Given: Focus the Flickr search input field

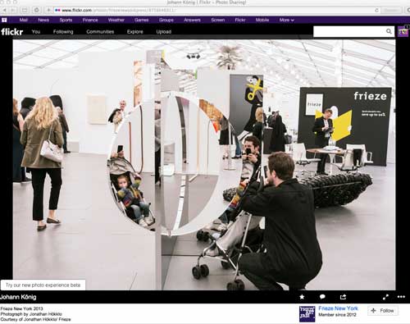Looking at the screenshot, I should pyautogui.click(x=350, y=31).
